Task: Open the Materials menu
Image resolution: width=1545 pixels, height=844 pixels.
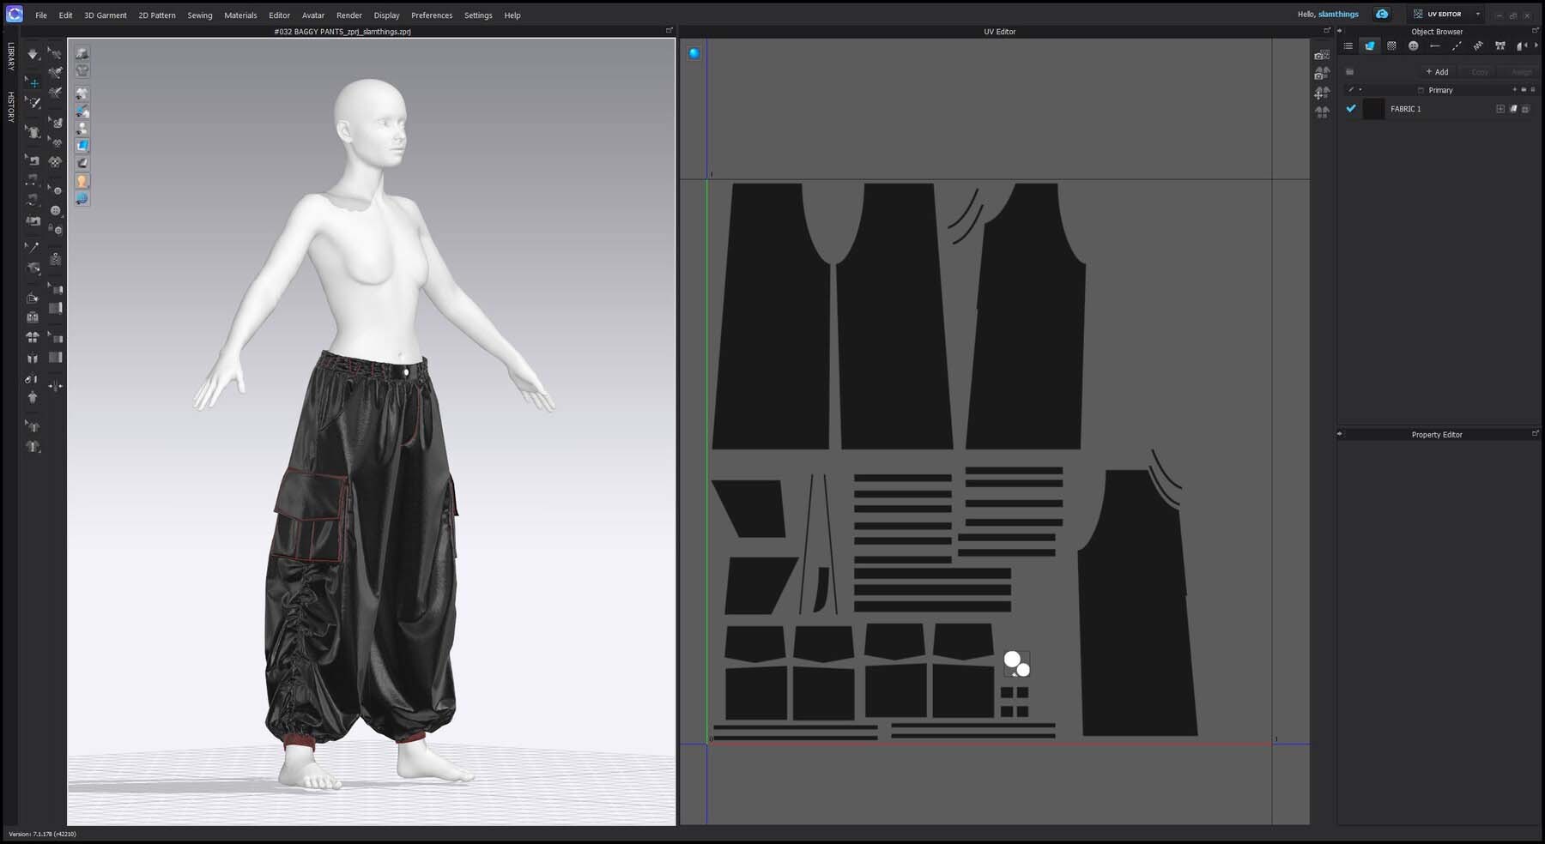Action: point(240,15)
